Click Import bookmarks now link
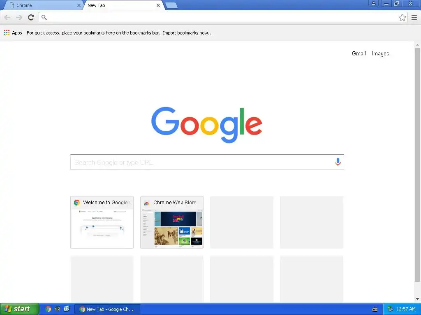Screen dimensions: 421x315 tap(187, 33)
